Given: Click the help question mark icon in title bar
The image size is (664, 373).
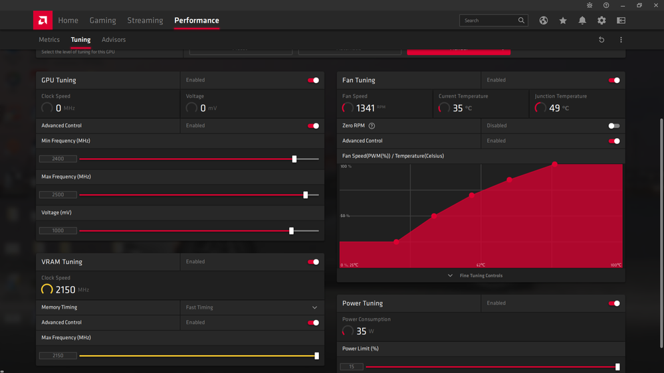Looking at the screenshot, I should (x=606, y=5).
